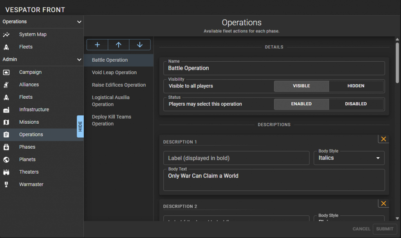Click the CANCEL button
The image size is (401, 238).
tap(361, 229)
